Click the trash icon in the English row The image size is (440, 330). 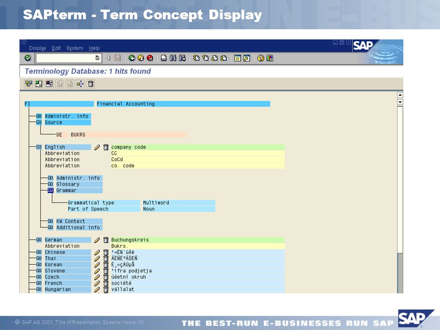click(106, 147)
